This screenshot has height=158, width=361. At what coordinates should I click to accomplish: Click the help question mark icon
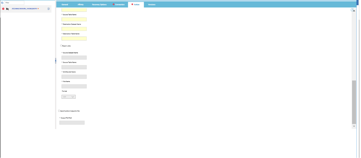click(x=352, y=10)
